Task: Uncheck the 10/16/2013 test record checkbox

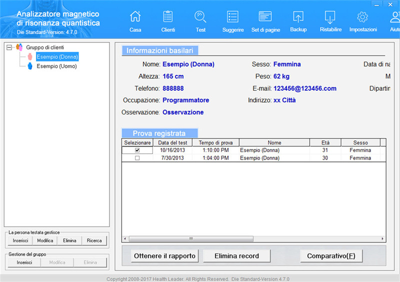Action: tap(137, 150)
